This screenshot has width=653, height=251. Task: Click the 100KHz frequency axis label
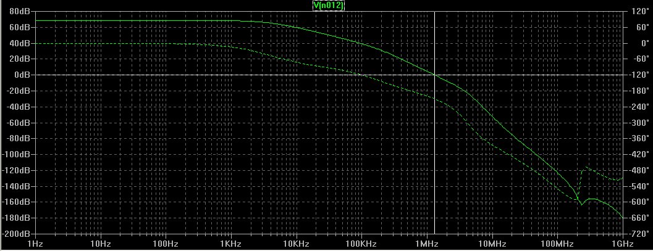click(361, 243)
